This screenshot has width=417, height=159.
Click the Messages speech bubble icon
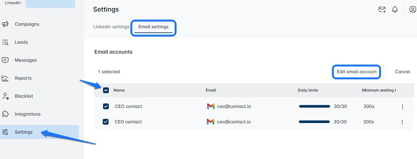point(5,60)
